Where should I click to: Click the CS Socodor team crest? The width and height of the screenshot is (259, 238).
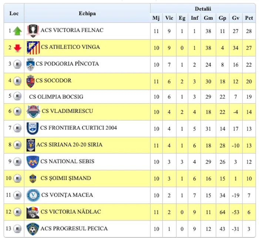(30, 81)
